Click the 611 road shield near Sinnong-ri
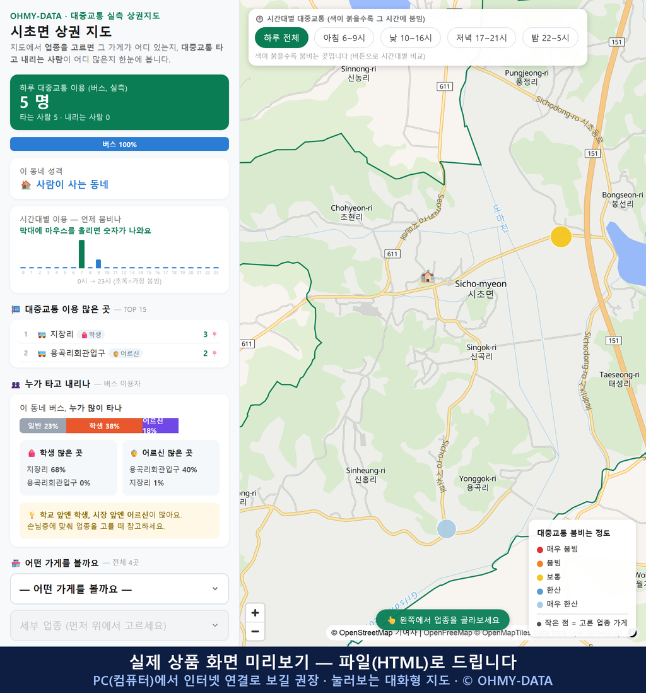 [445, 86]
